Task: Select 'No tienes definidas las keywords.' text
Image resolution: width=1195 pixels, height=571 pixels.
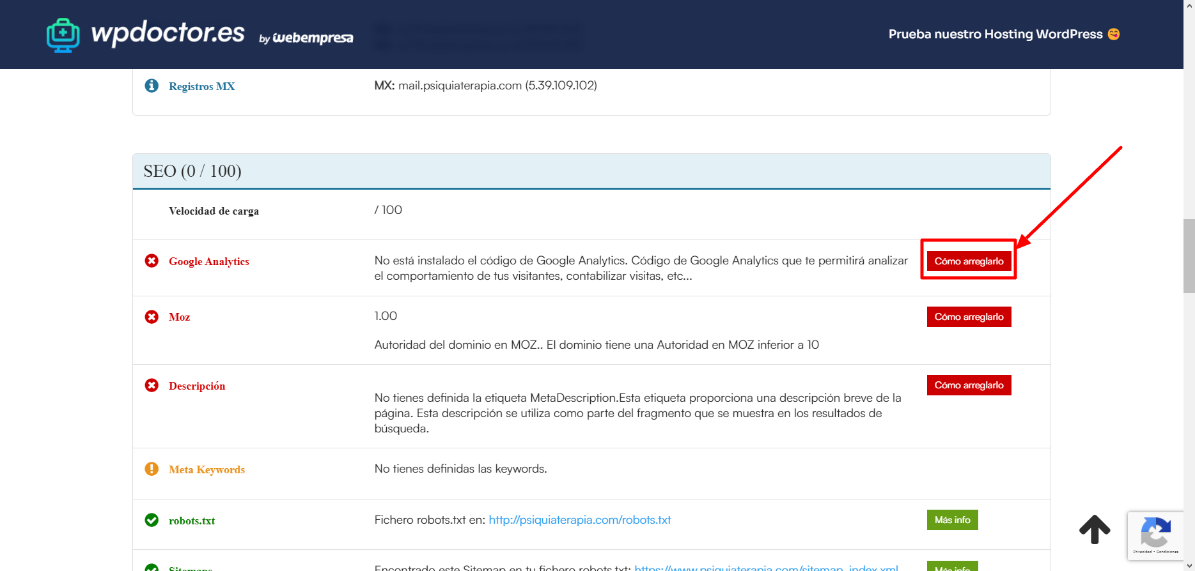Action: [460, 469]
